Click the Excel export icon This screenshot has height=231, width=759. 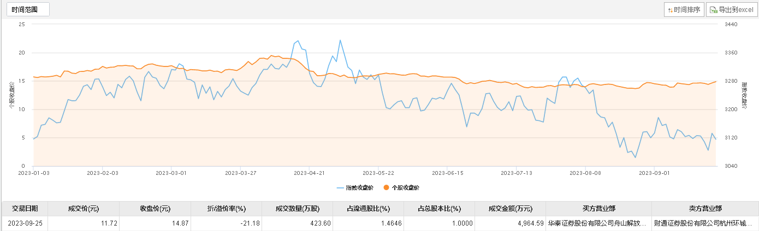tap(713, 10)
